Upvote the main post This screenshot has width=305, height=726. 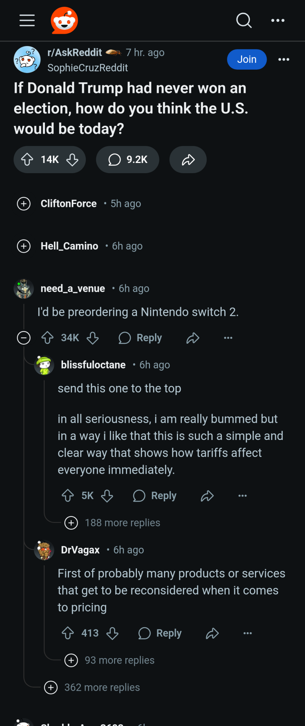27,159
